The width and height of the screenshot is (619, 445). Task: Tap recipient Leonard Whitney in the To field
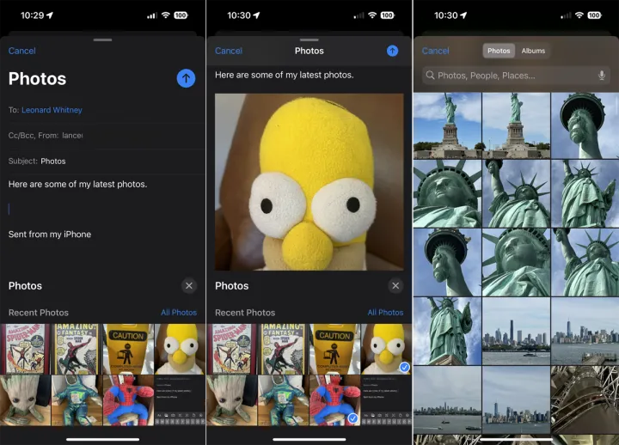pos(53,109)
